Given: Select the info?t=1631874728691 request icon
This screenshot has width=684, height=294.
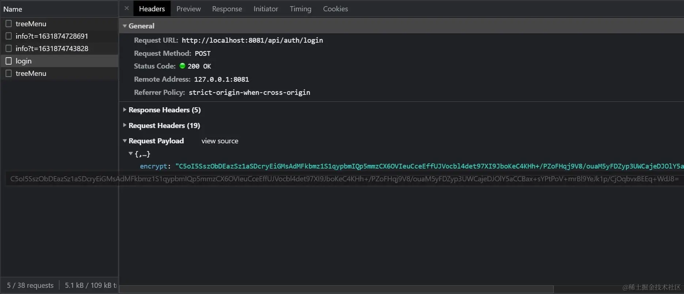Looking at the screenshot, I should pos(9,36).
